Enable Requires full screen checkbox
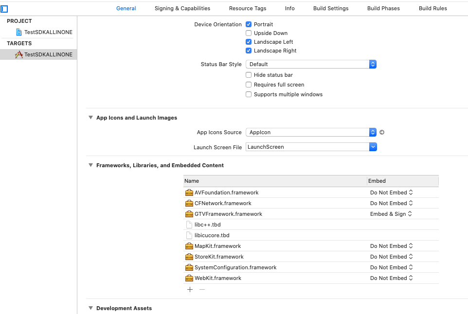Viewport: 468px width, 314px height. [x=249, y=85]
